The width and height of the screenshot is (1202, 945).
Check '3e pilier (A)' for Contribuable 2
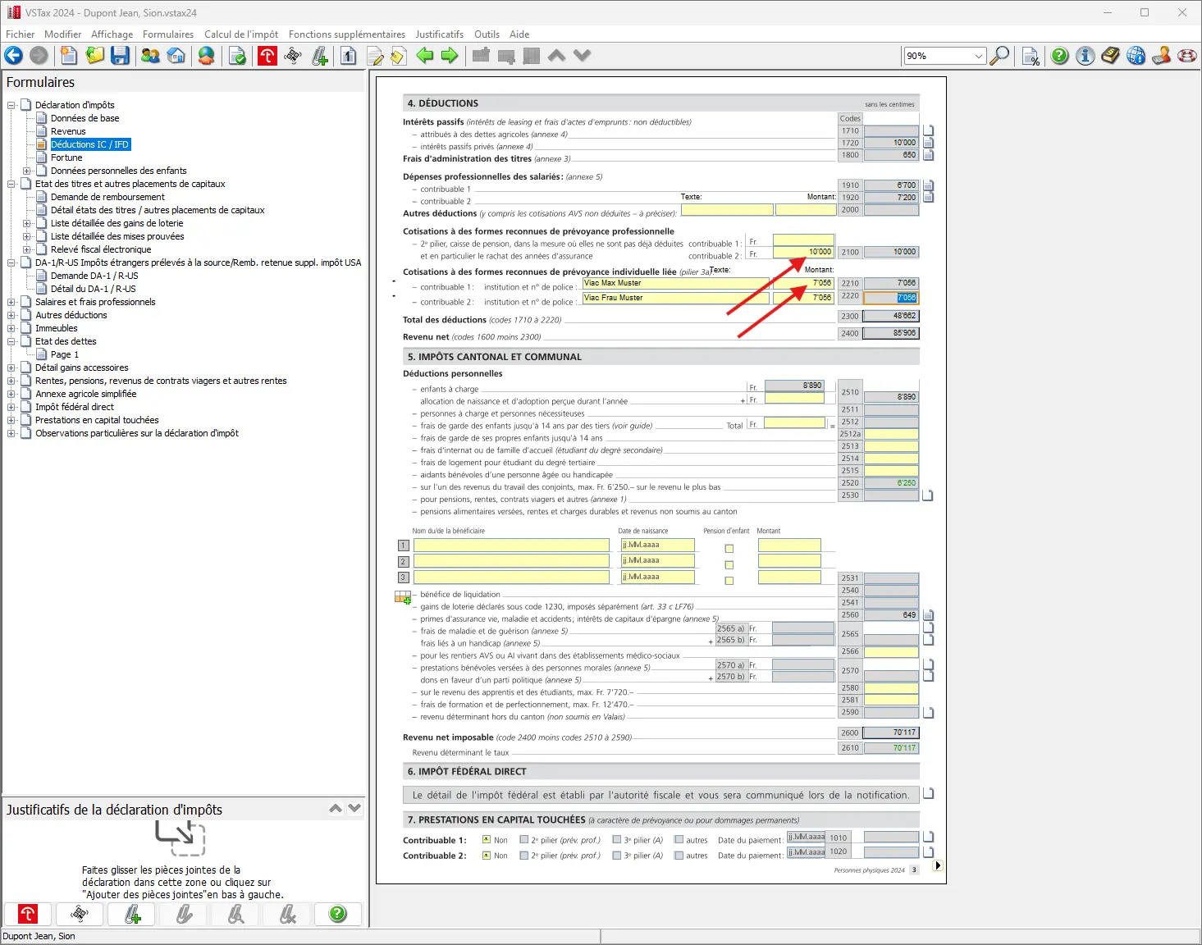(617, 856)
